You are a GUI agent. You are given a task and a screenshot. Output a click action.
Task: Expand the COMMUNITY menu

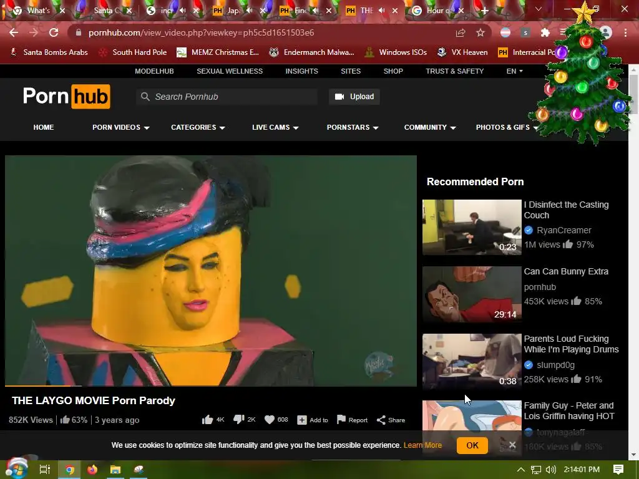(x=430, y=127)
